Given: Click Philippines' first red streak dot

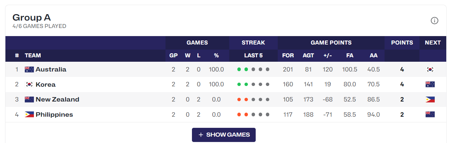Looking at the screenshot, I should [239, 115].
